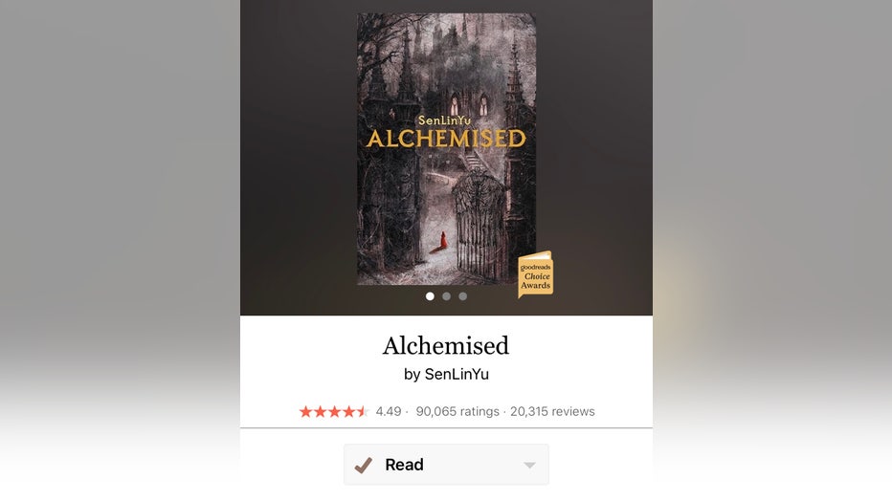Click the Goodreads Choice Awards badge
Viewport: 892px width, 501px height.
coord(535,275)
